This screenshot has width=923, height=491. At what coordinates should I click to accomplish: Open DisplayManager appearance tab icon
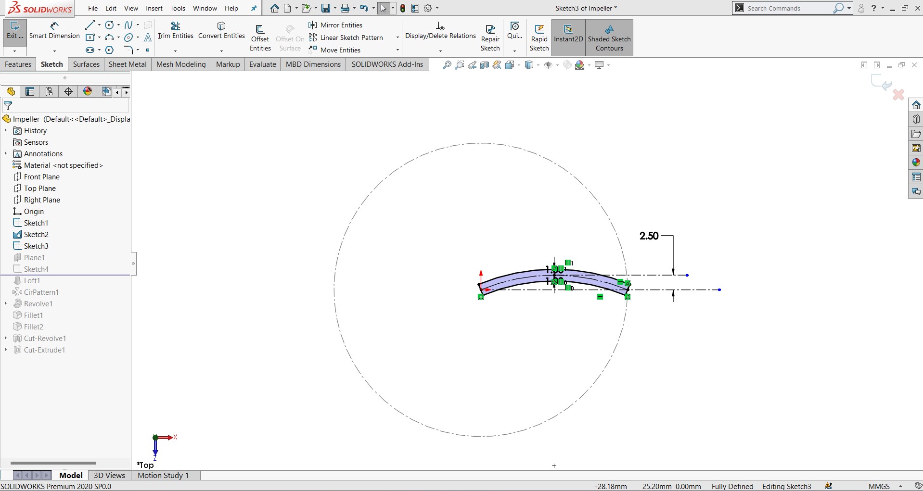88,91
